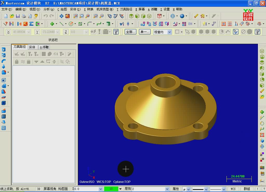Image resolution: width=266 pixels, height=192 pixels.
Task: Click the 群组 groups button
Action: [x=247, y=189]
